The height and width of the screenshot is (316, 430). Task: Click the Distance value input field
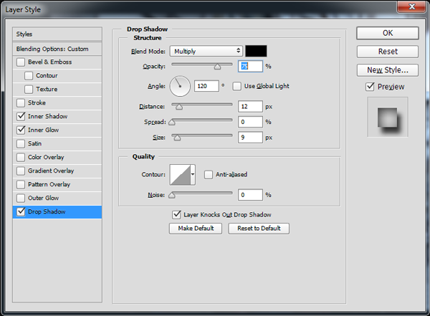tap(250, 106)
